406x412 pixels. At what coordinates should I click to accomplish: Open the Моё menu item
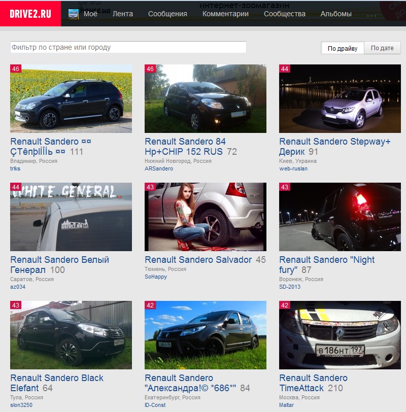[x=90, y=14]
